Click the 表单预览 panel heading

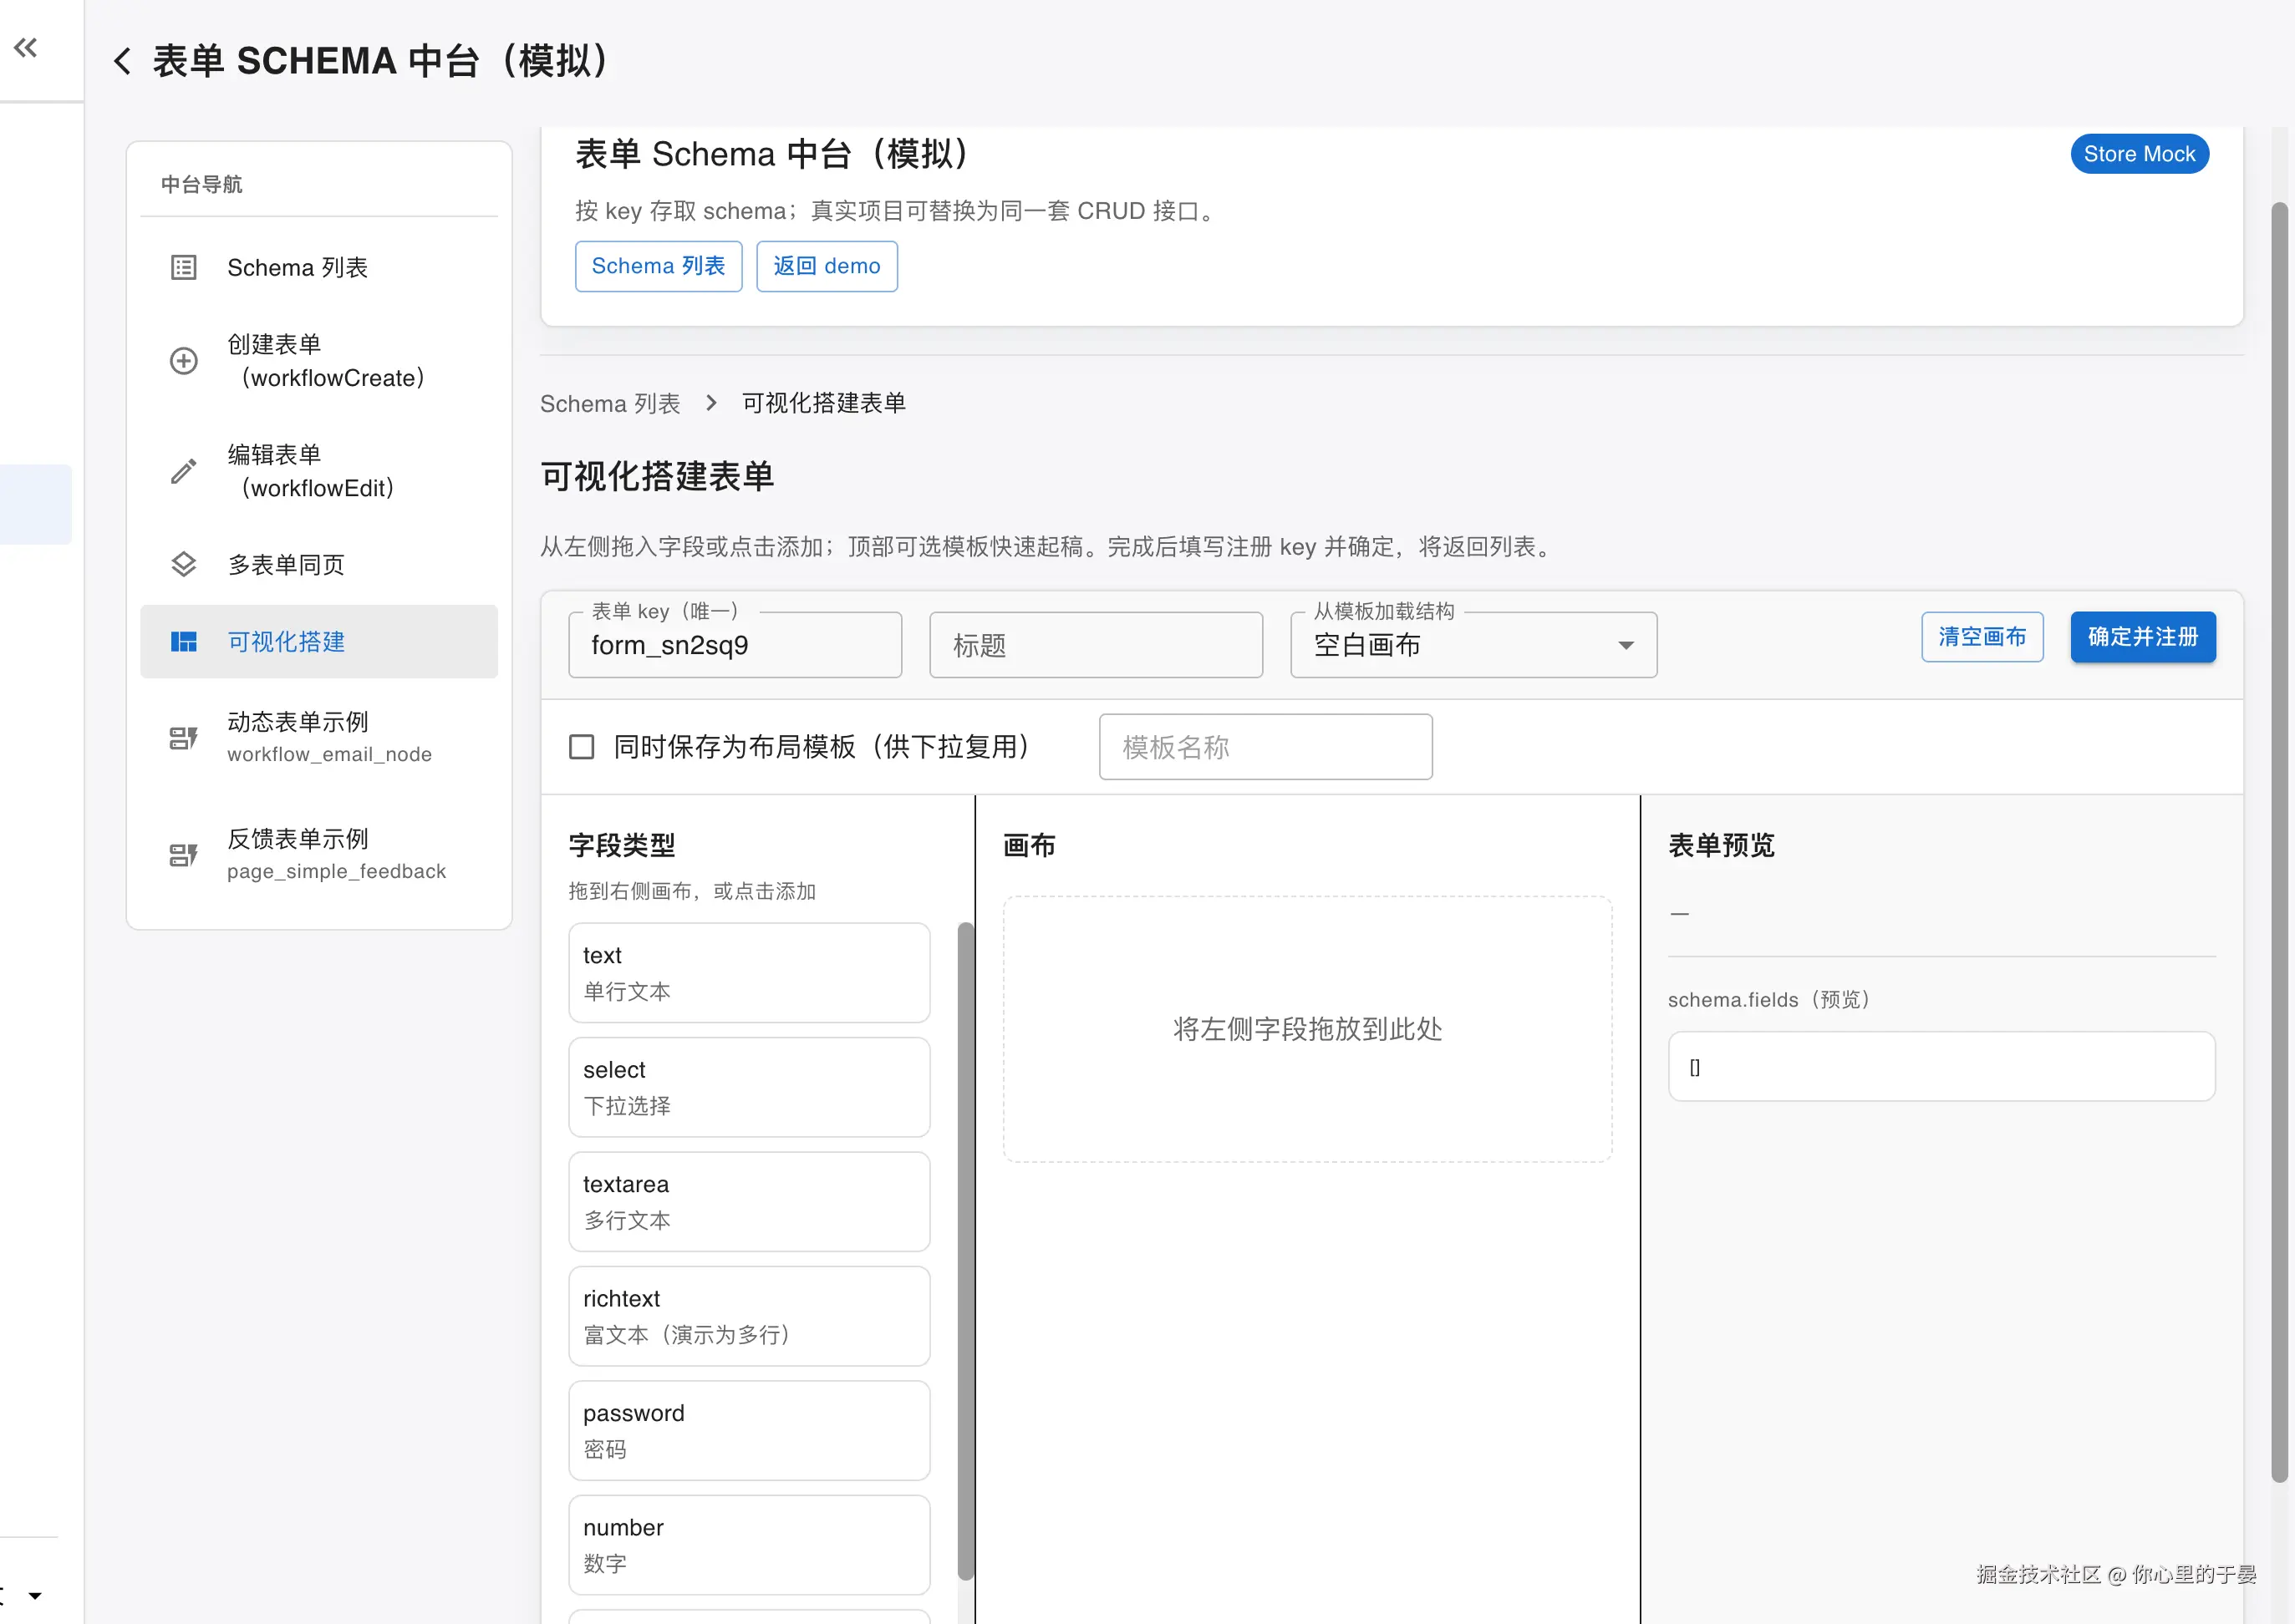coord(1722,845)
